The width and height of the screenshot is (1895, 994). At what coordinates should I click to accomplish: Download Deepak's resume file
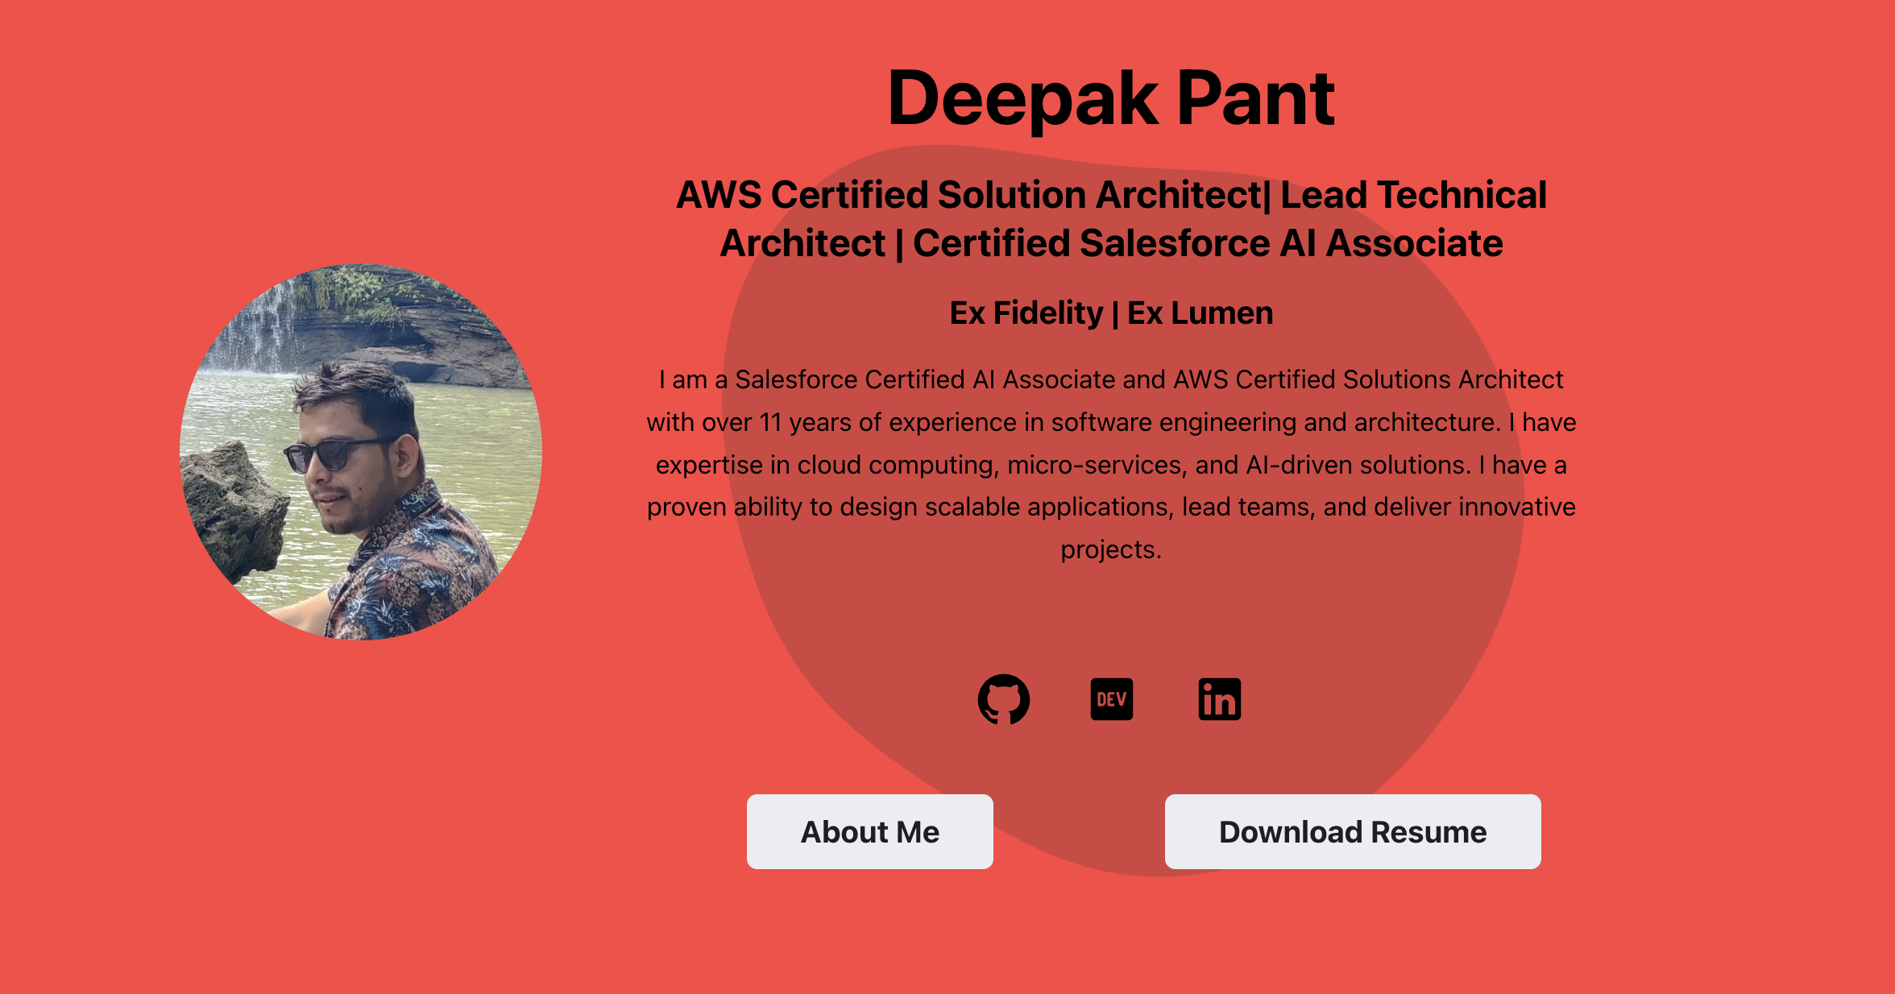[x=1353, y=831]
